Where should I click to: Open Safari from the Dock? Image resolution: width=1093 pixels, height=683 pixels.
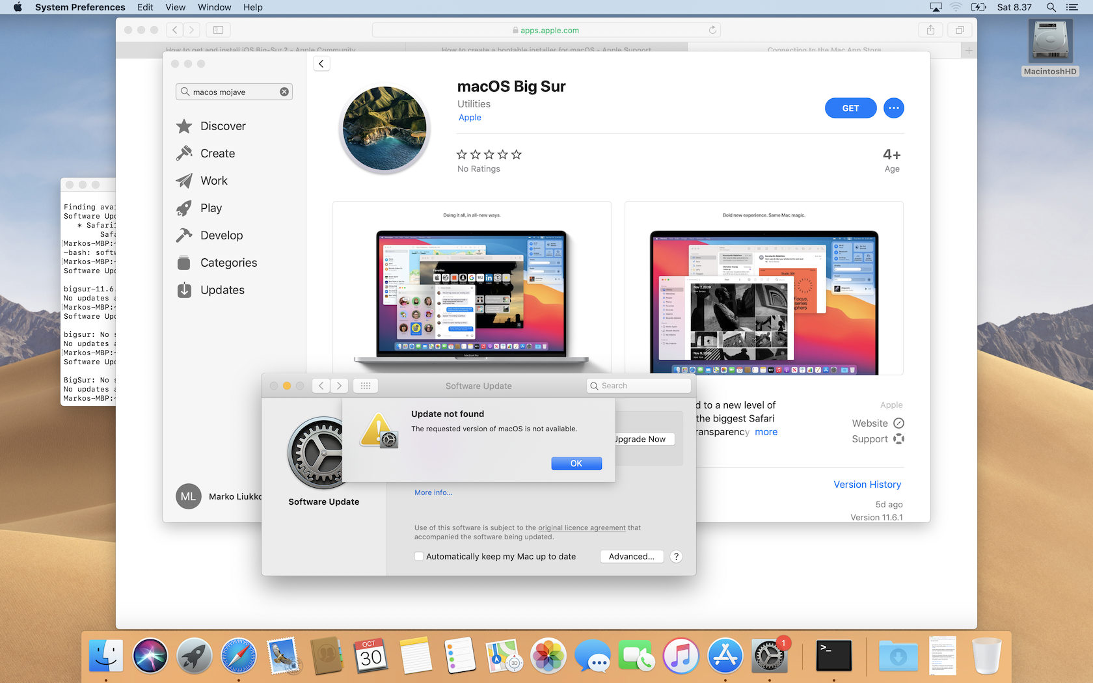tap(239, 655)
